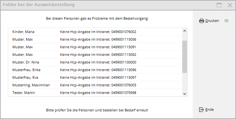Screen dimensions: 236x119
Task: Click the scrollbar track below the thumb
Action: [185, 82]
